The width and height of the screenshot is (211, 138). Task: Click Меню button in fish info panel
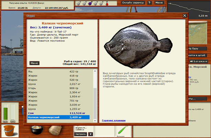[x=34, y=63]
